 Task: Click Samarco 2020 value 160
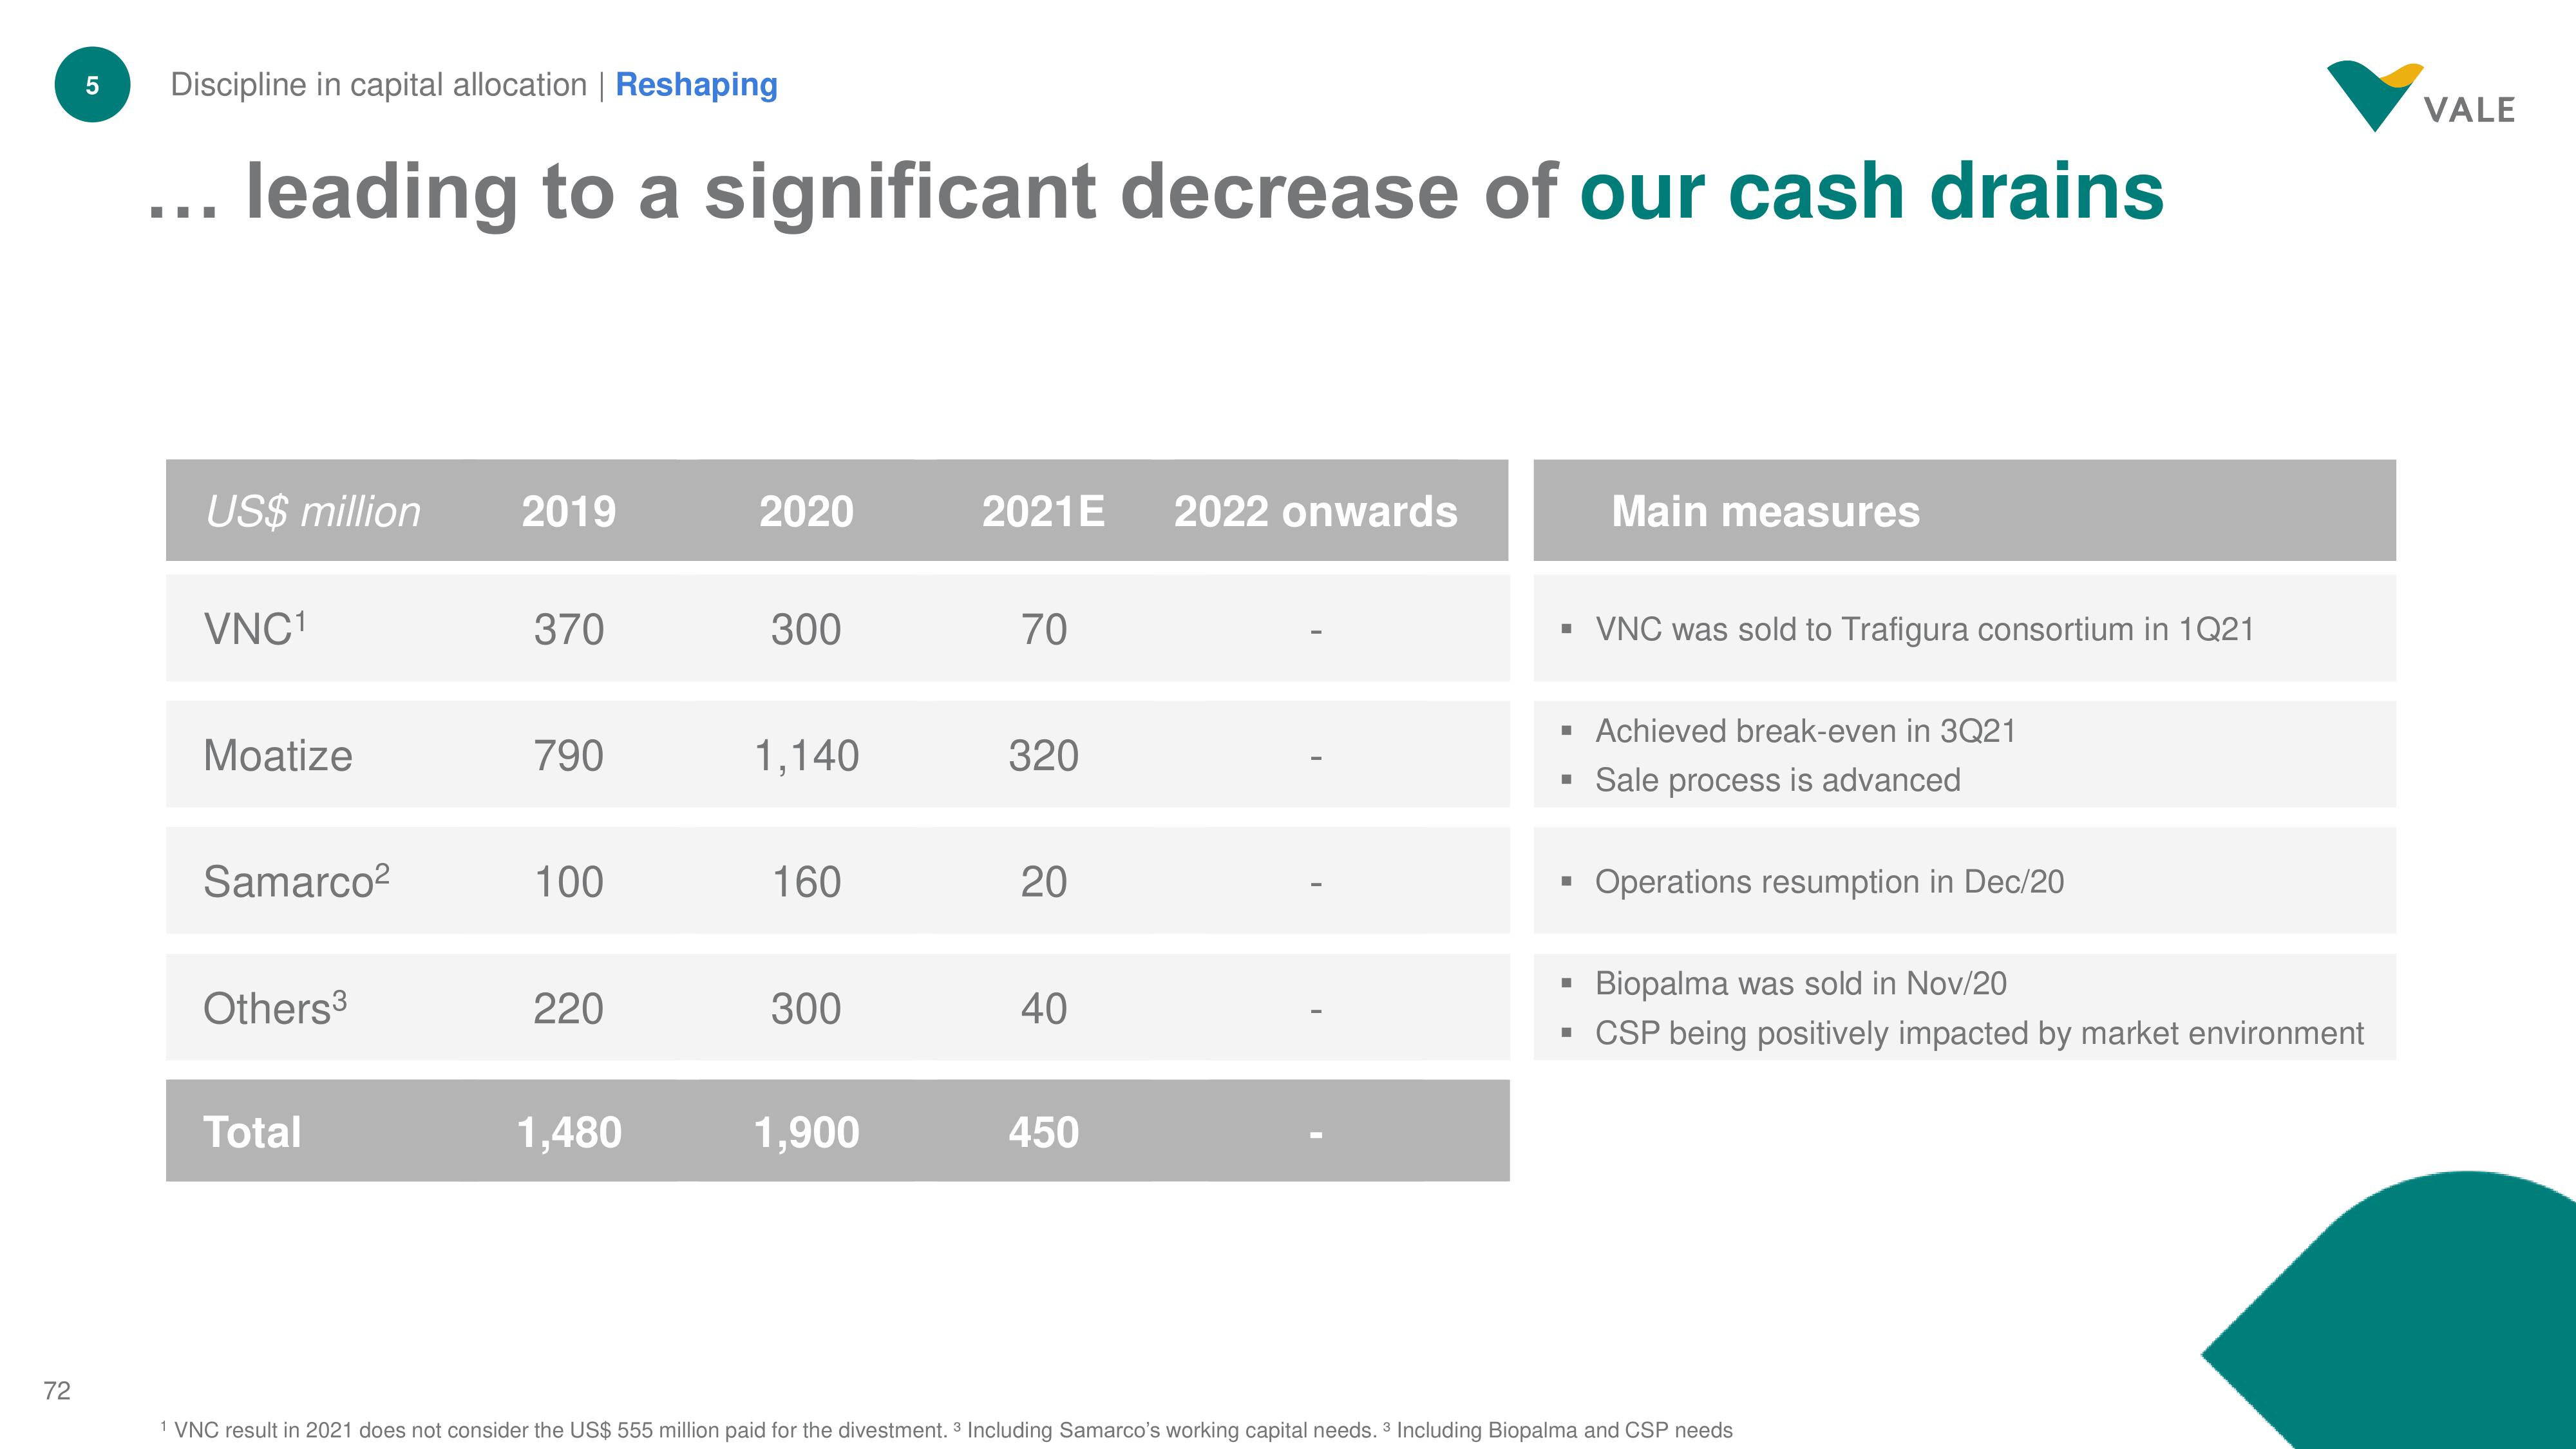(806, 882)
